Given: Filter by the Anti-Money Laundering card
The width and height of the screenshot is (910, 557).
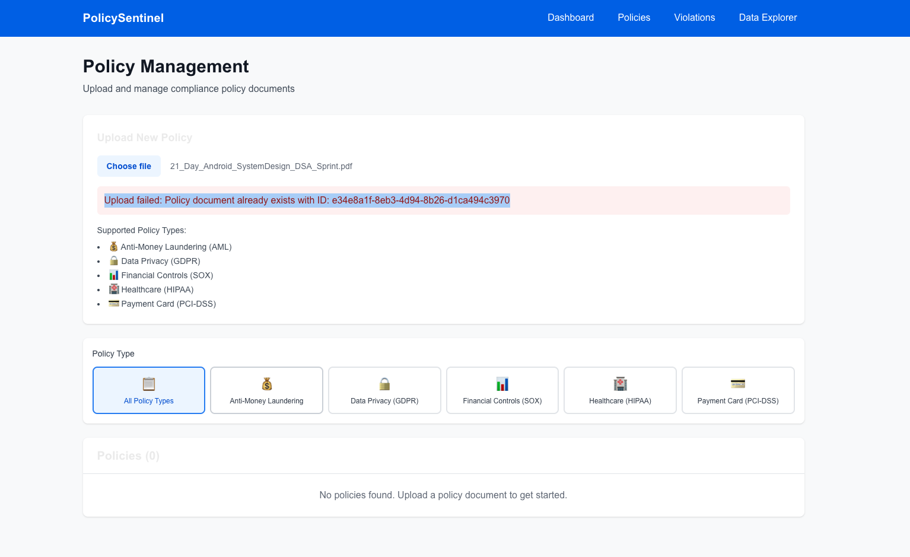Looking at the screenshot, I should (x=266, y=390).
